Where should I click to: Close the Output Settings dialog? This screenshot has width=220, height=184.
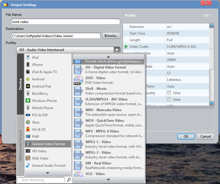(206, 3)
